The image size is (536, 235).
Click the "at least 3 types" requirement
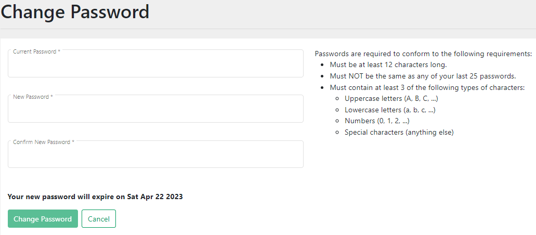tap(427, 87)
